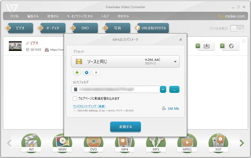Image resolution: width=251 pixels, height=158 pixels.
Task: Enable ウェブページに動画を埋め込みます checkbox
Action: point(75,98)
